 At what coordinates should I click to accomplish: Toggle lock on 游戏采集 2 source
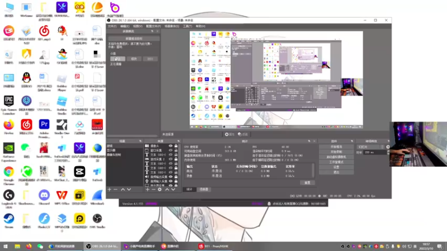tap(176, 159)
